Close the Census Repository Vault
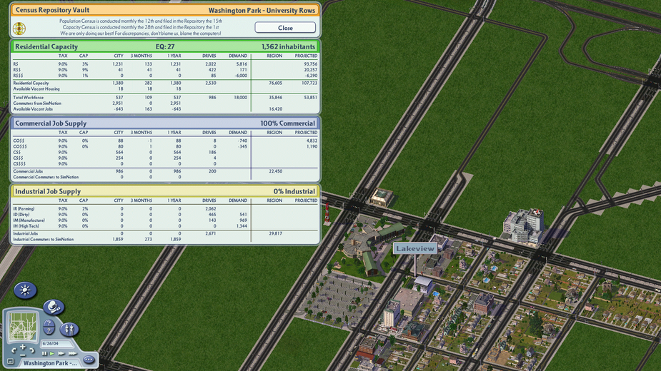 285,28
